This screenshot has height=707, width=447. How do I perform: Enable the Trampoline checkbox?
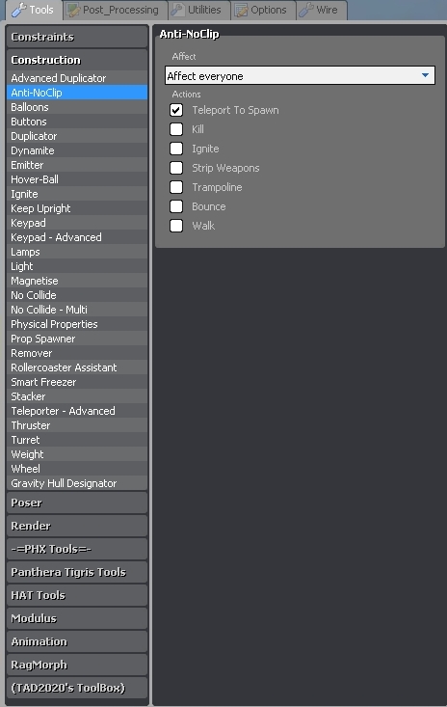tap(176, 187)
